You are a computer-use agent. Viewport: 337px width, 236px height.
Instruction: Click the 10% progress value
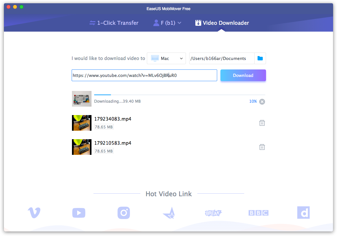pyautogui.click(x=253, y=101)
